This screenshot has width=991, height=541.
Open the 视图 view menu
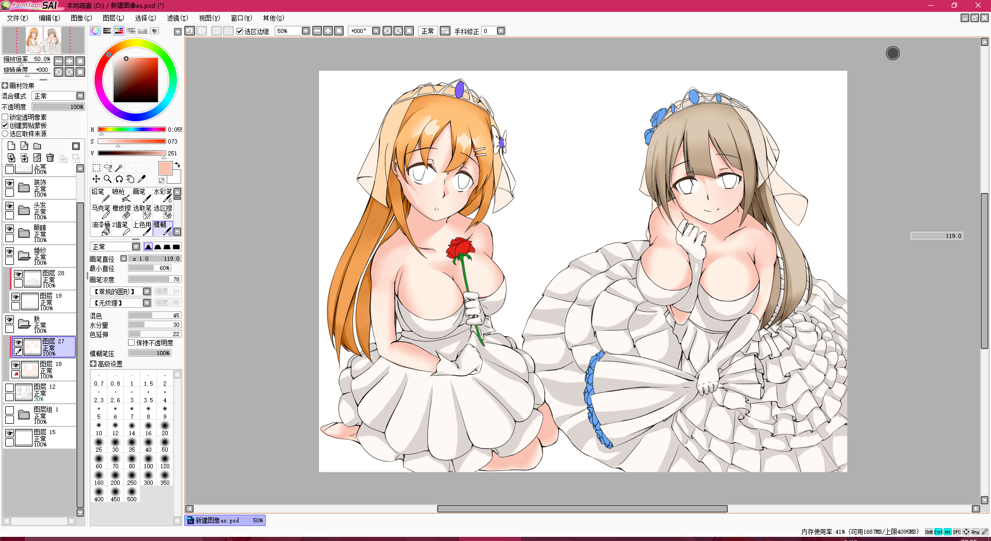pyautogui.click(x=210, y=18)
